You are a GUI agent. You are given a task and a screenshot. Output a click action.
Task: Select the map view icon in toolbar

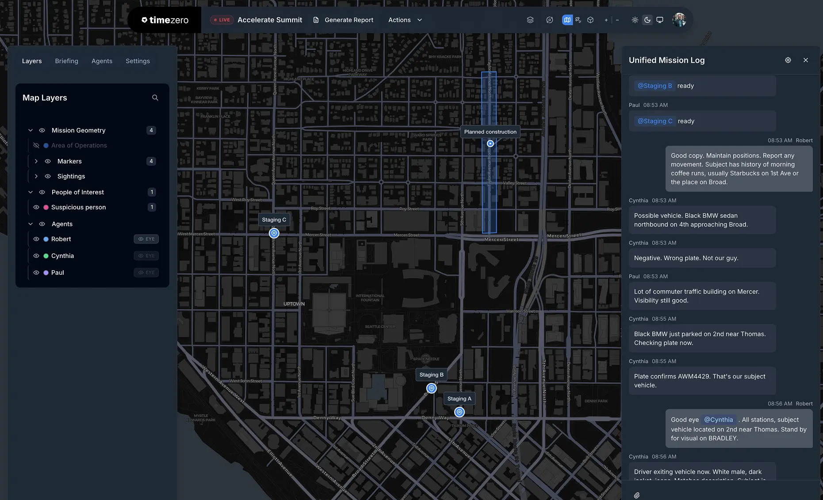[567, 20]
